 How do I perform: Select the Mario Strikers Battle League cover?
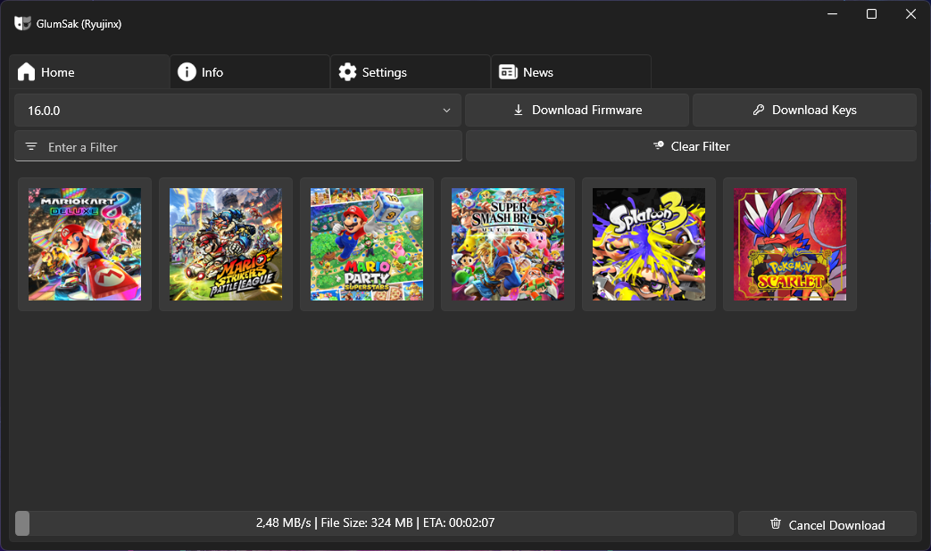click(x=226, y=244)
